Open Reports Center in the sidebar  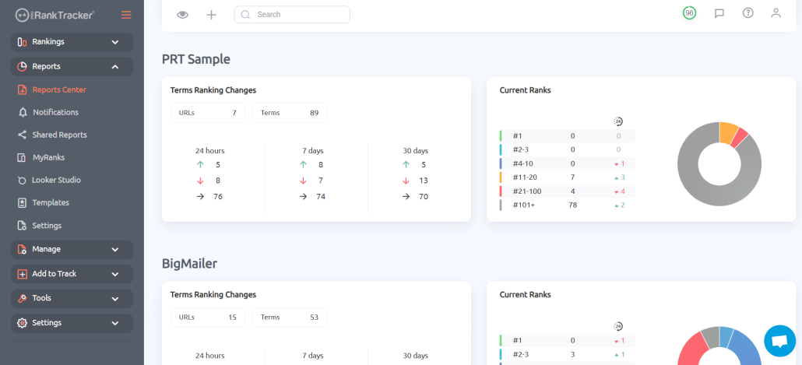59,90
